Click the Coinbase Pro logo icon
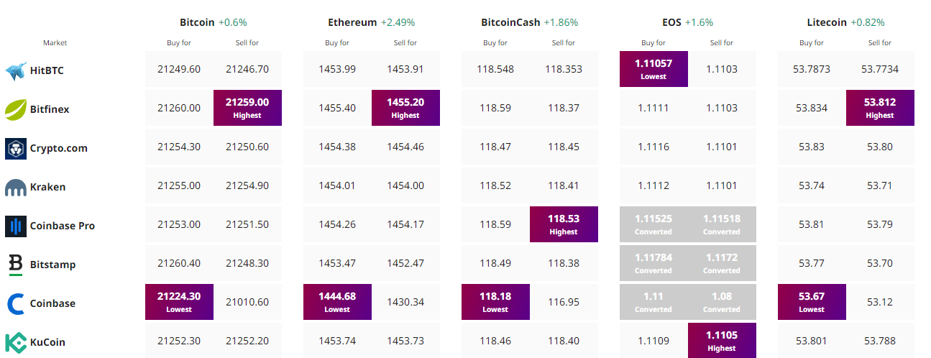The image size is (931, 358). click(x=16, y=226)
